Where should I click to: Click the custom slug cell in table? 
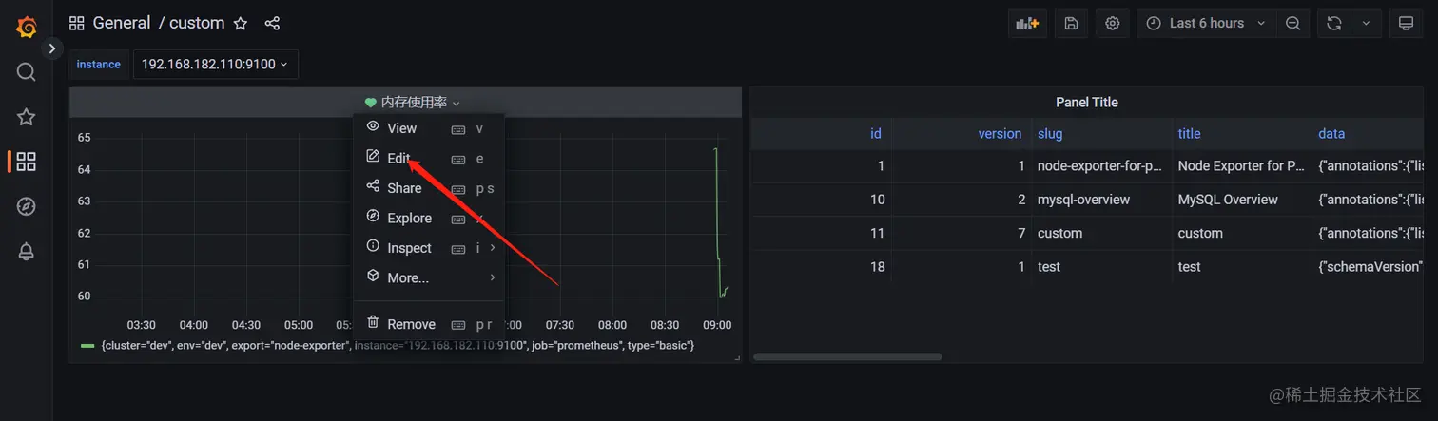(1101, 233)
